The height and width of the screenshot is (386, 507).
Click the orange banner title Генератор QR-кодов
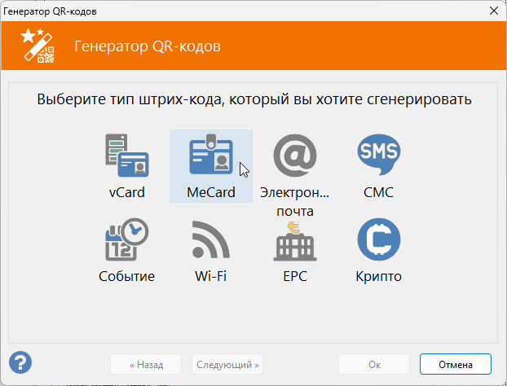(147, 46)
